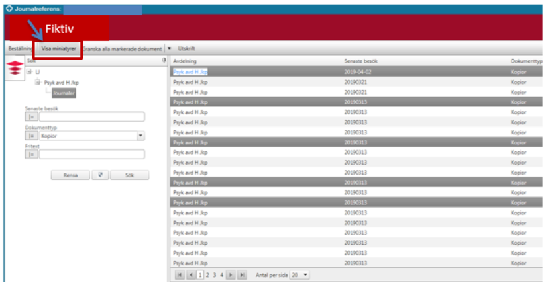Open the Dokumenttyp dropdown showing Kopior

pyautogui.click(x=140, y=136)
